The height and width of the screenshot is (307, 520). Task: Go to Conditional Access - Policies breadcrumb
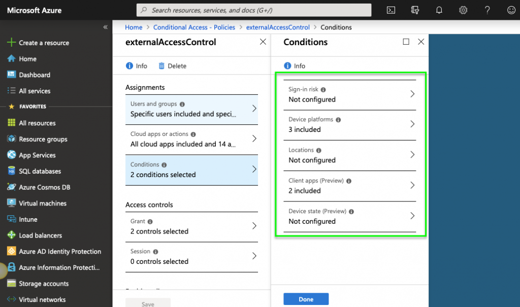(194, 27)
